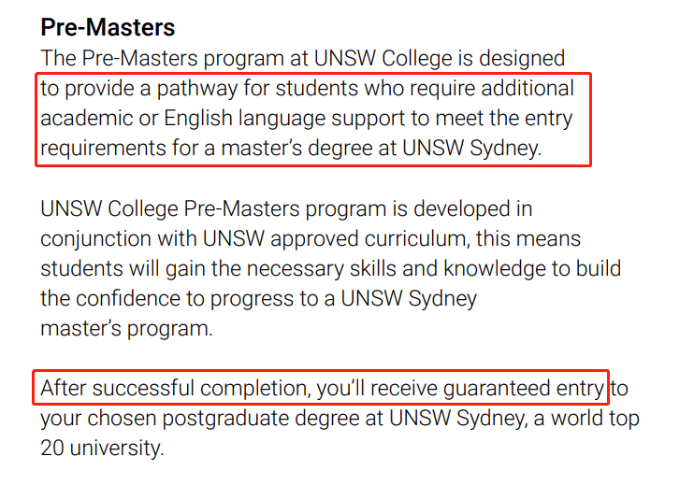Screen dimensions: 694x485
Task: Click the phrase 'a world top'
Action: [x=586, y=419]
